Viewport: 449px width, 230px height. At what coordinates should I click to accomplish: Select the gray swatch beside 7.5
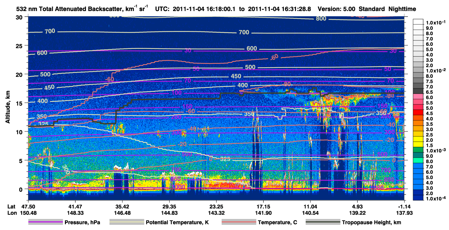[x=419, y=81]
